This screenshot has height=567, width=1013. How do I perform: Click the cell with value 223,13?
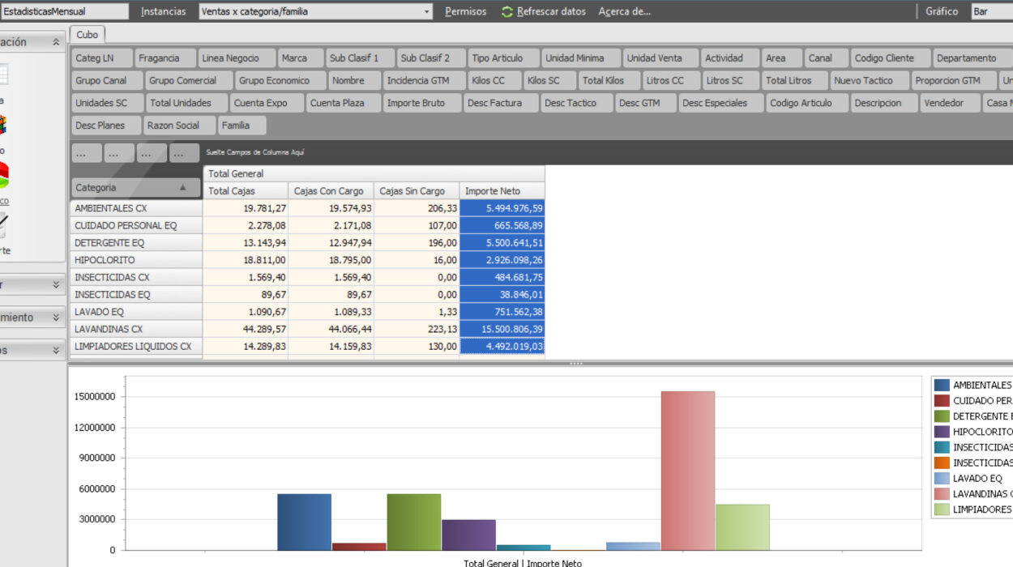click(417, 329)
